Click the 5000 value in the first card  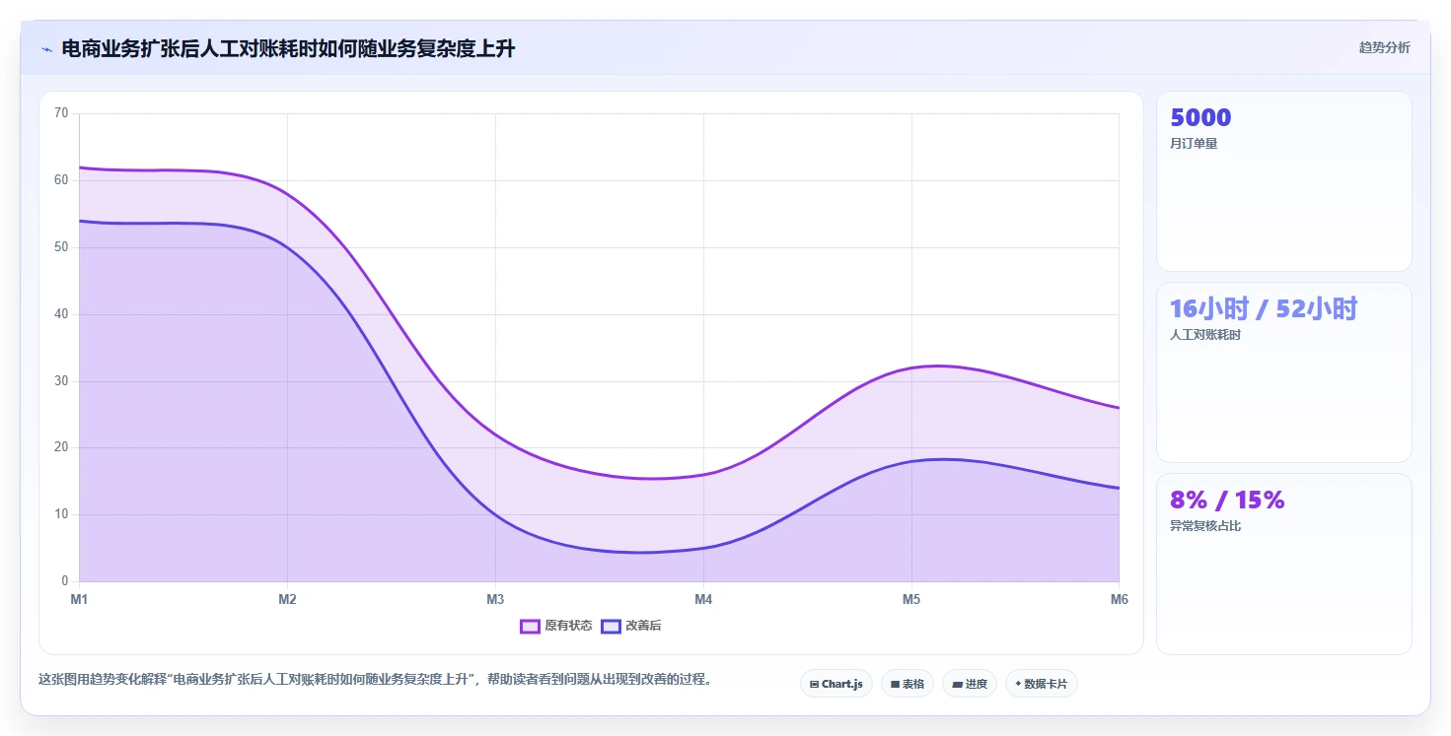(x=1200, y=118)
